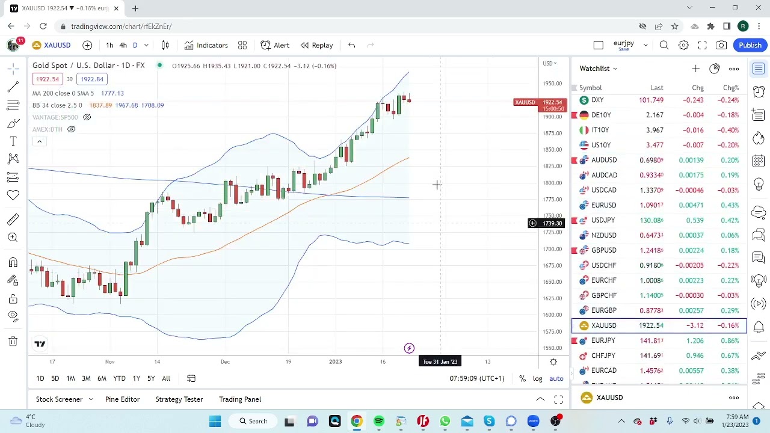770x433 pixels.
Task: Open the Watchlist name dropdown
Action: coord(598,69)
